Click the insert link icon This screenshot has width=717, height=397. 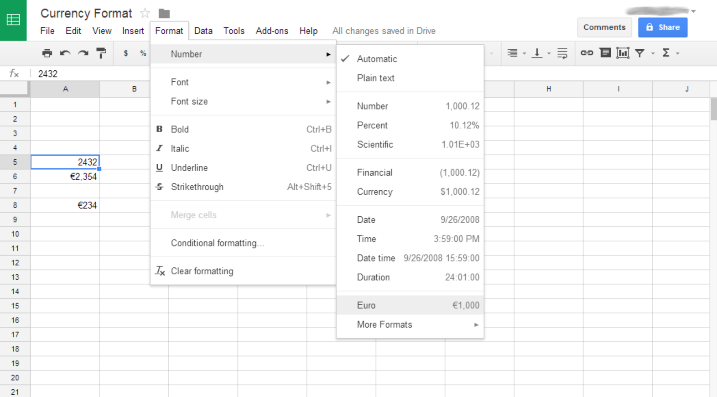pos(587,53)
